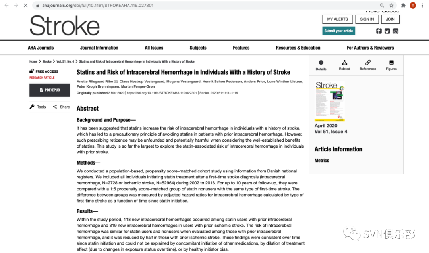Click the Submit your article button

(339, 31)
